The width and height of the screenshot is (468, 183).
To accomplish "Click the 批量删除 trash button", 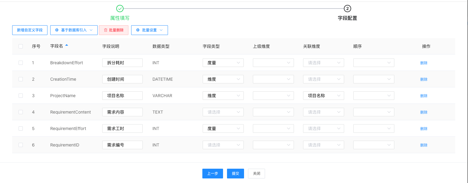I will click(x=114, y=30).
